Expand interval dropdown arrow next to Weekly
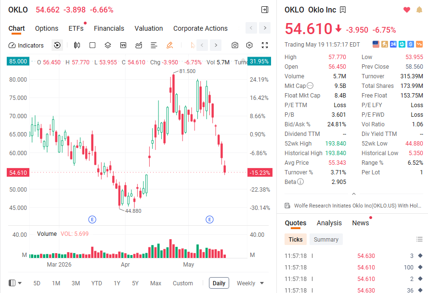Screen dimensions: 428x293 click(262, 283)
